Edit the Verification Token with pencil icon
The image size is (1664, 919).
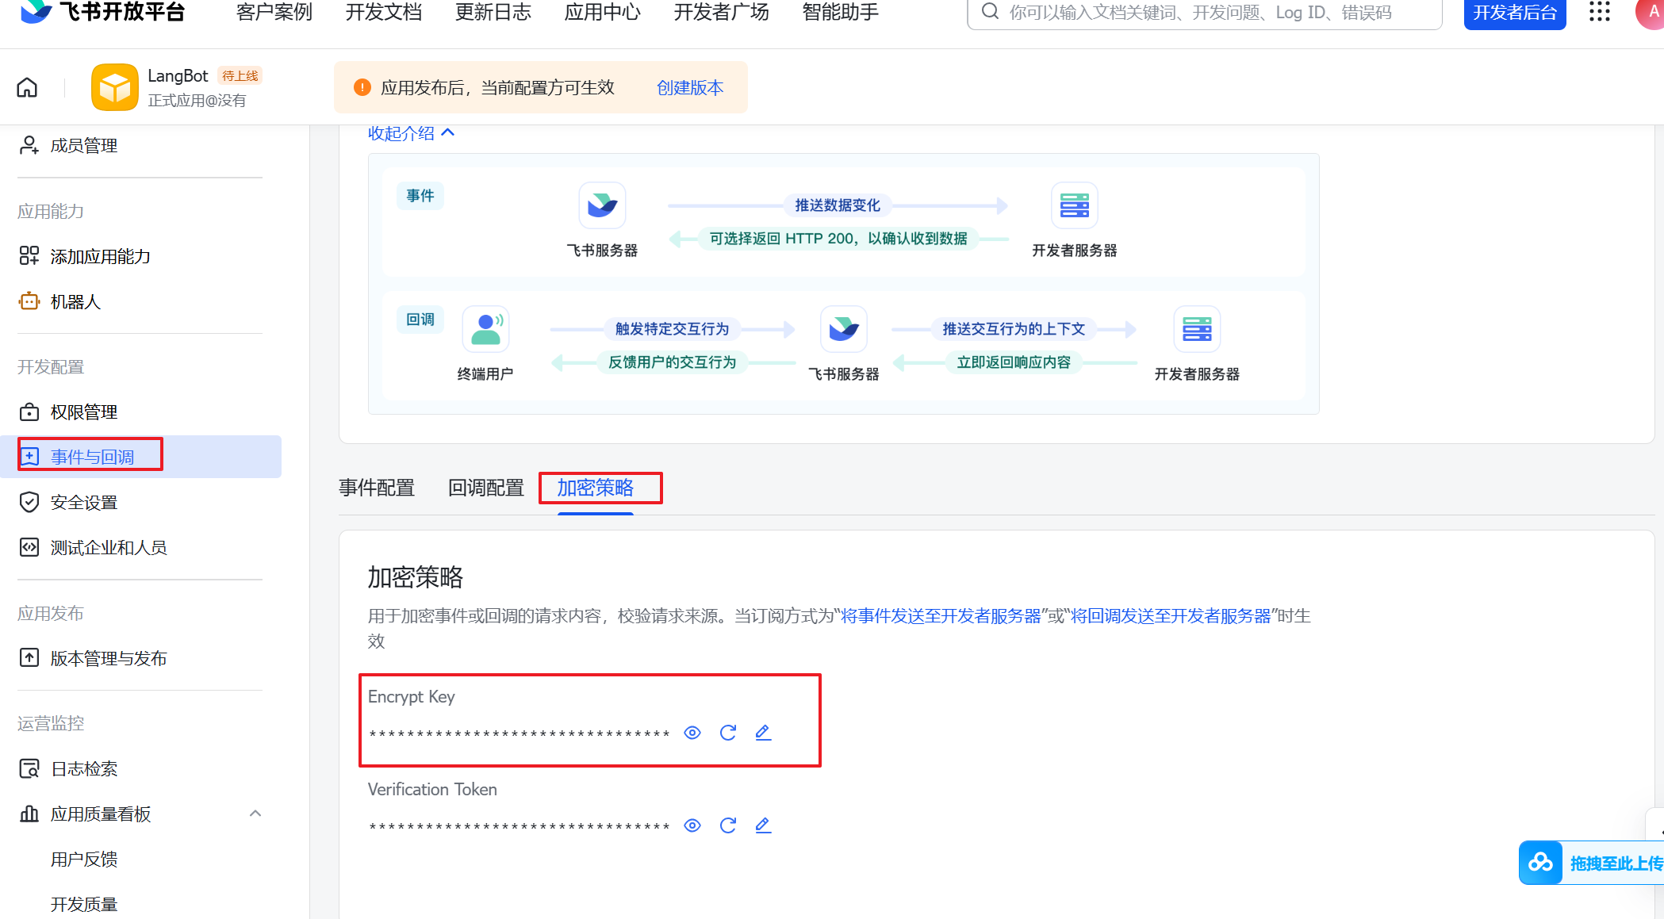click(763, 825)
